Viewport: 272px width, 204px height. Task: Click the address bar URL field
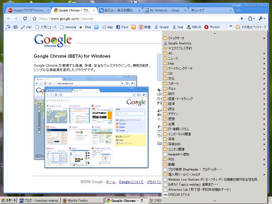click(138, 19)
